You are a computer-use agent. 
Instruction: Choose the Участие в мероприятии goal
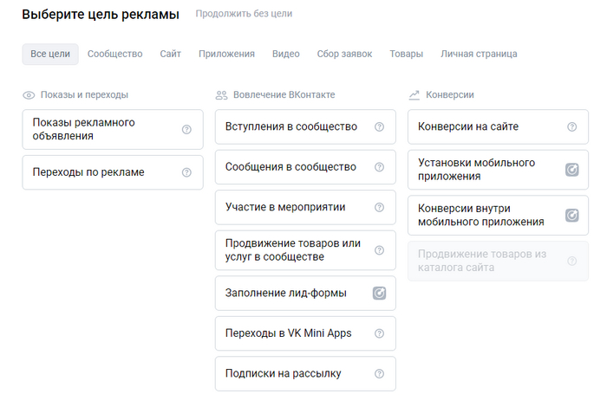click(x=285, y=207)
